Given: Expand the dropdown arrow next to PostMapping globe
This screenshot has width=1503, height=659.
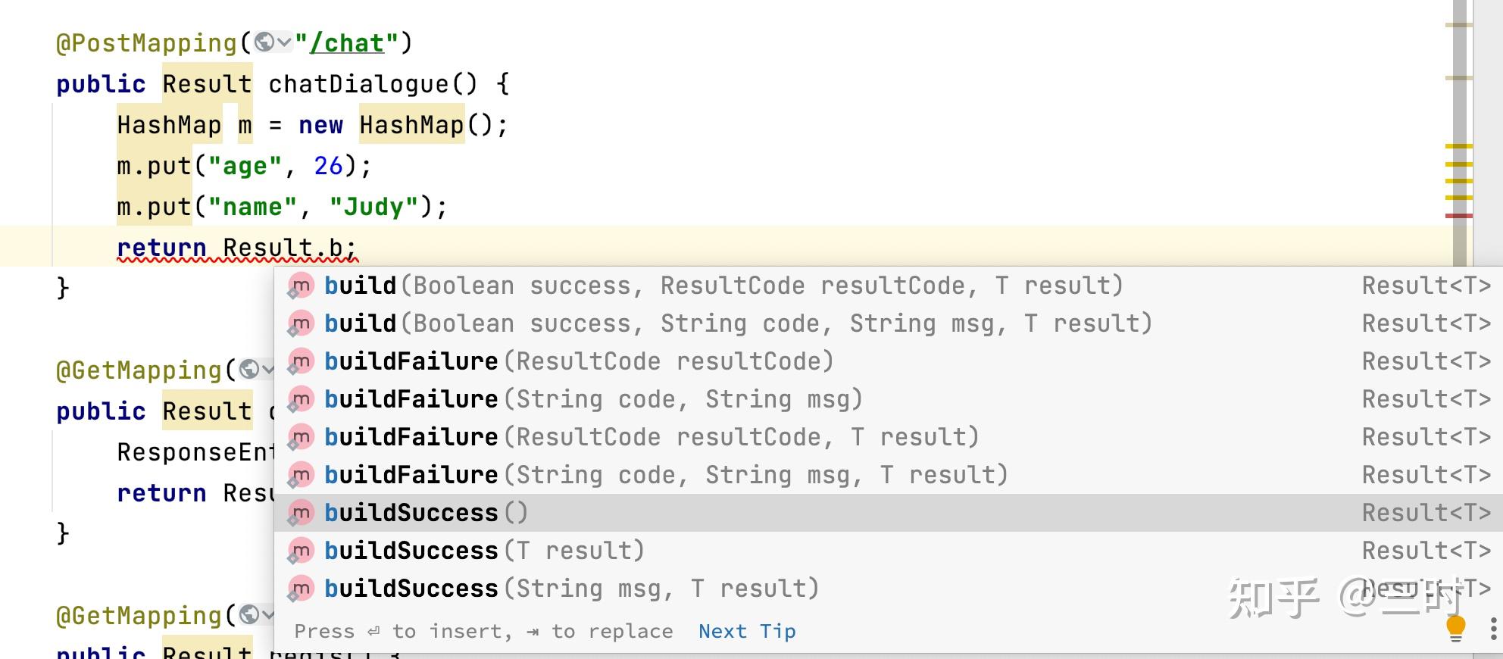Looking at the screenshot, I should tap(284, 42).
